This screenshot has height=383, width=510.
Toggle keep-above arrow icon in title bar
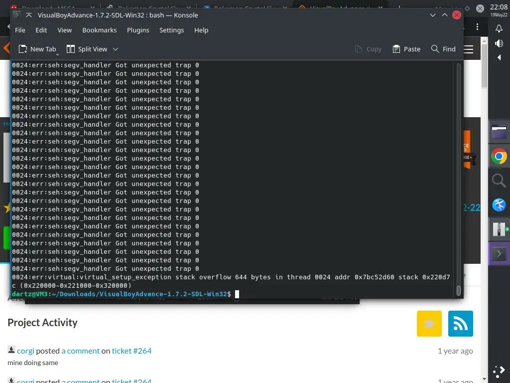tap(28, 15)
